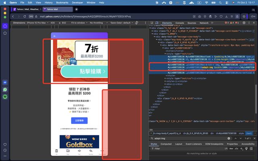
Task: Click the trash delete icon in mail toolbar
Action: tap(56, 151)
